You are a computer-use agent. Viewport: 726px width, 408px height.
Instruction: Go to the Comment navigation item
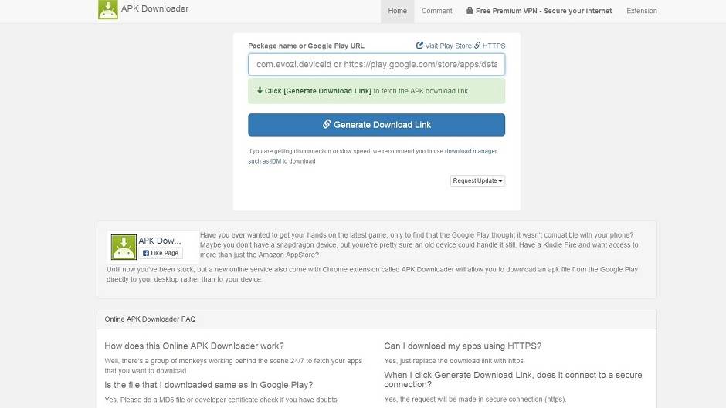[436, 11]
